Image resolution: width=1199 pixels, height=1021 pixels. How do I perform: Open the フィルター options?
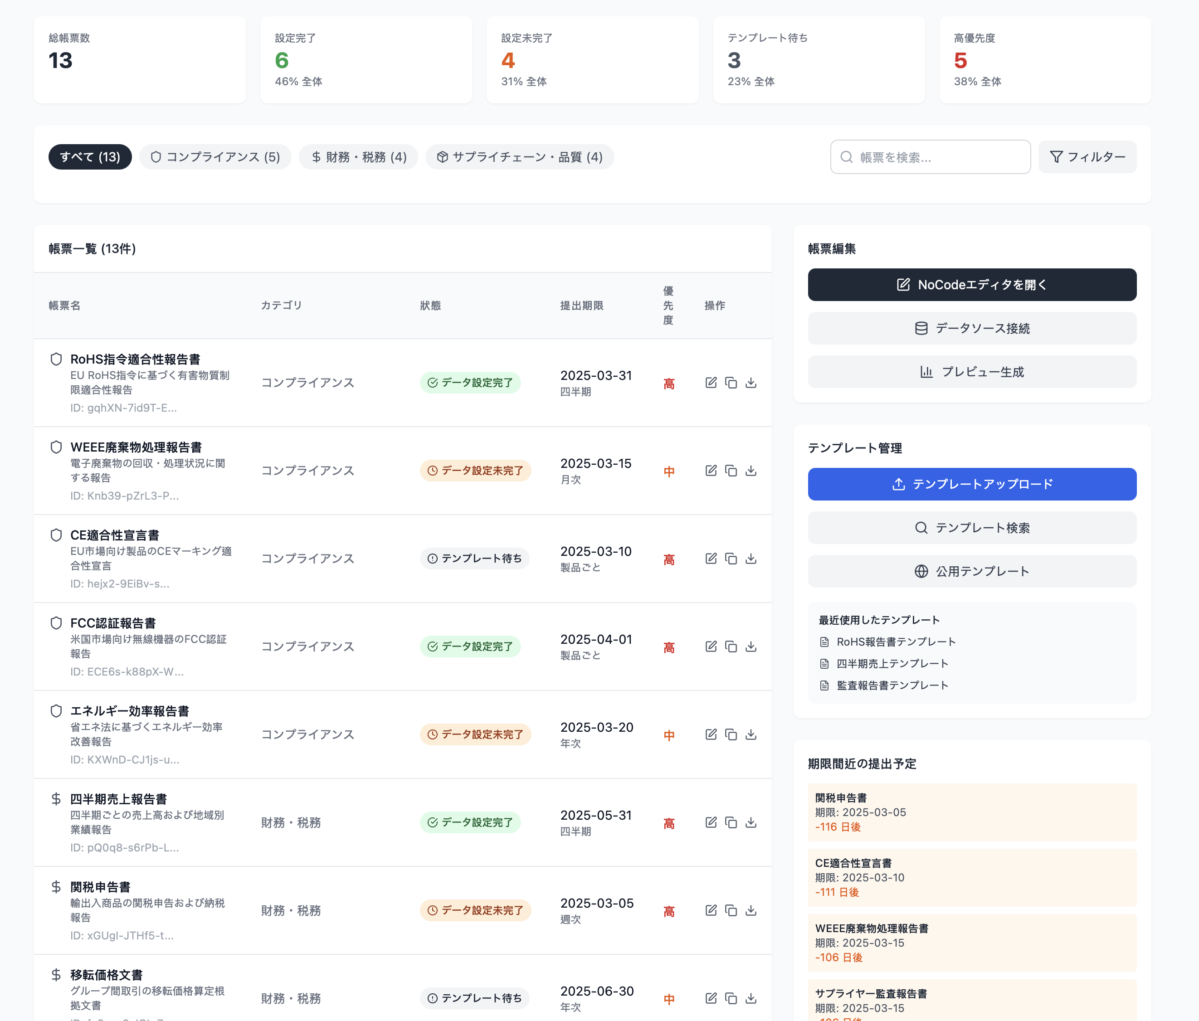tap(1087, 157)
